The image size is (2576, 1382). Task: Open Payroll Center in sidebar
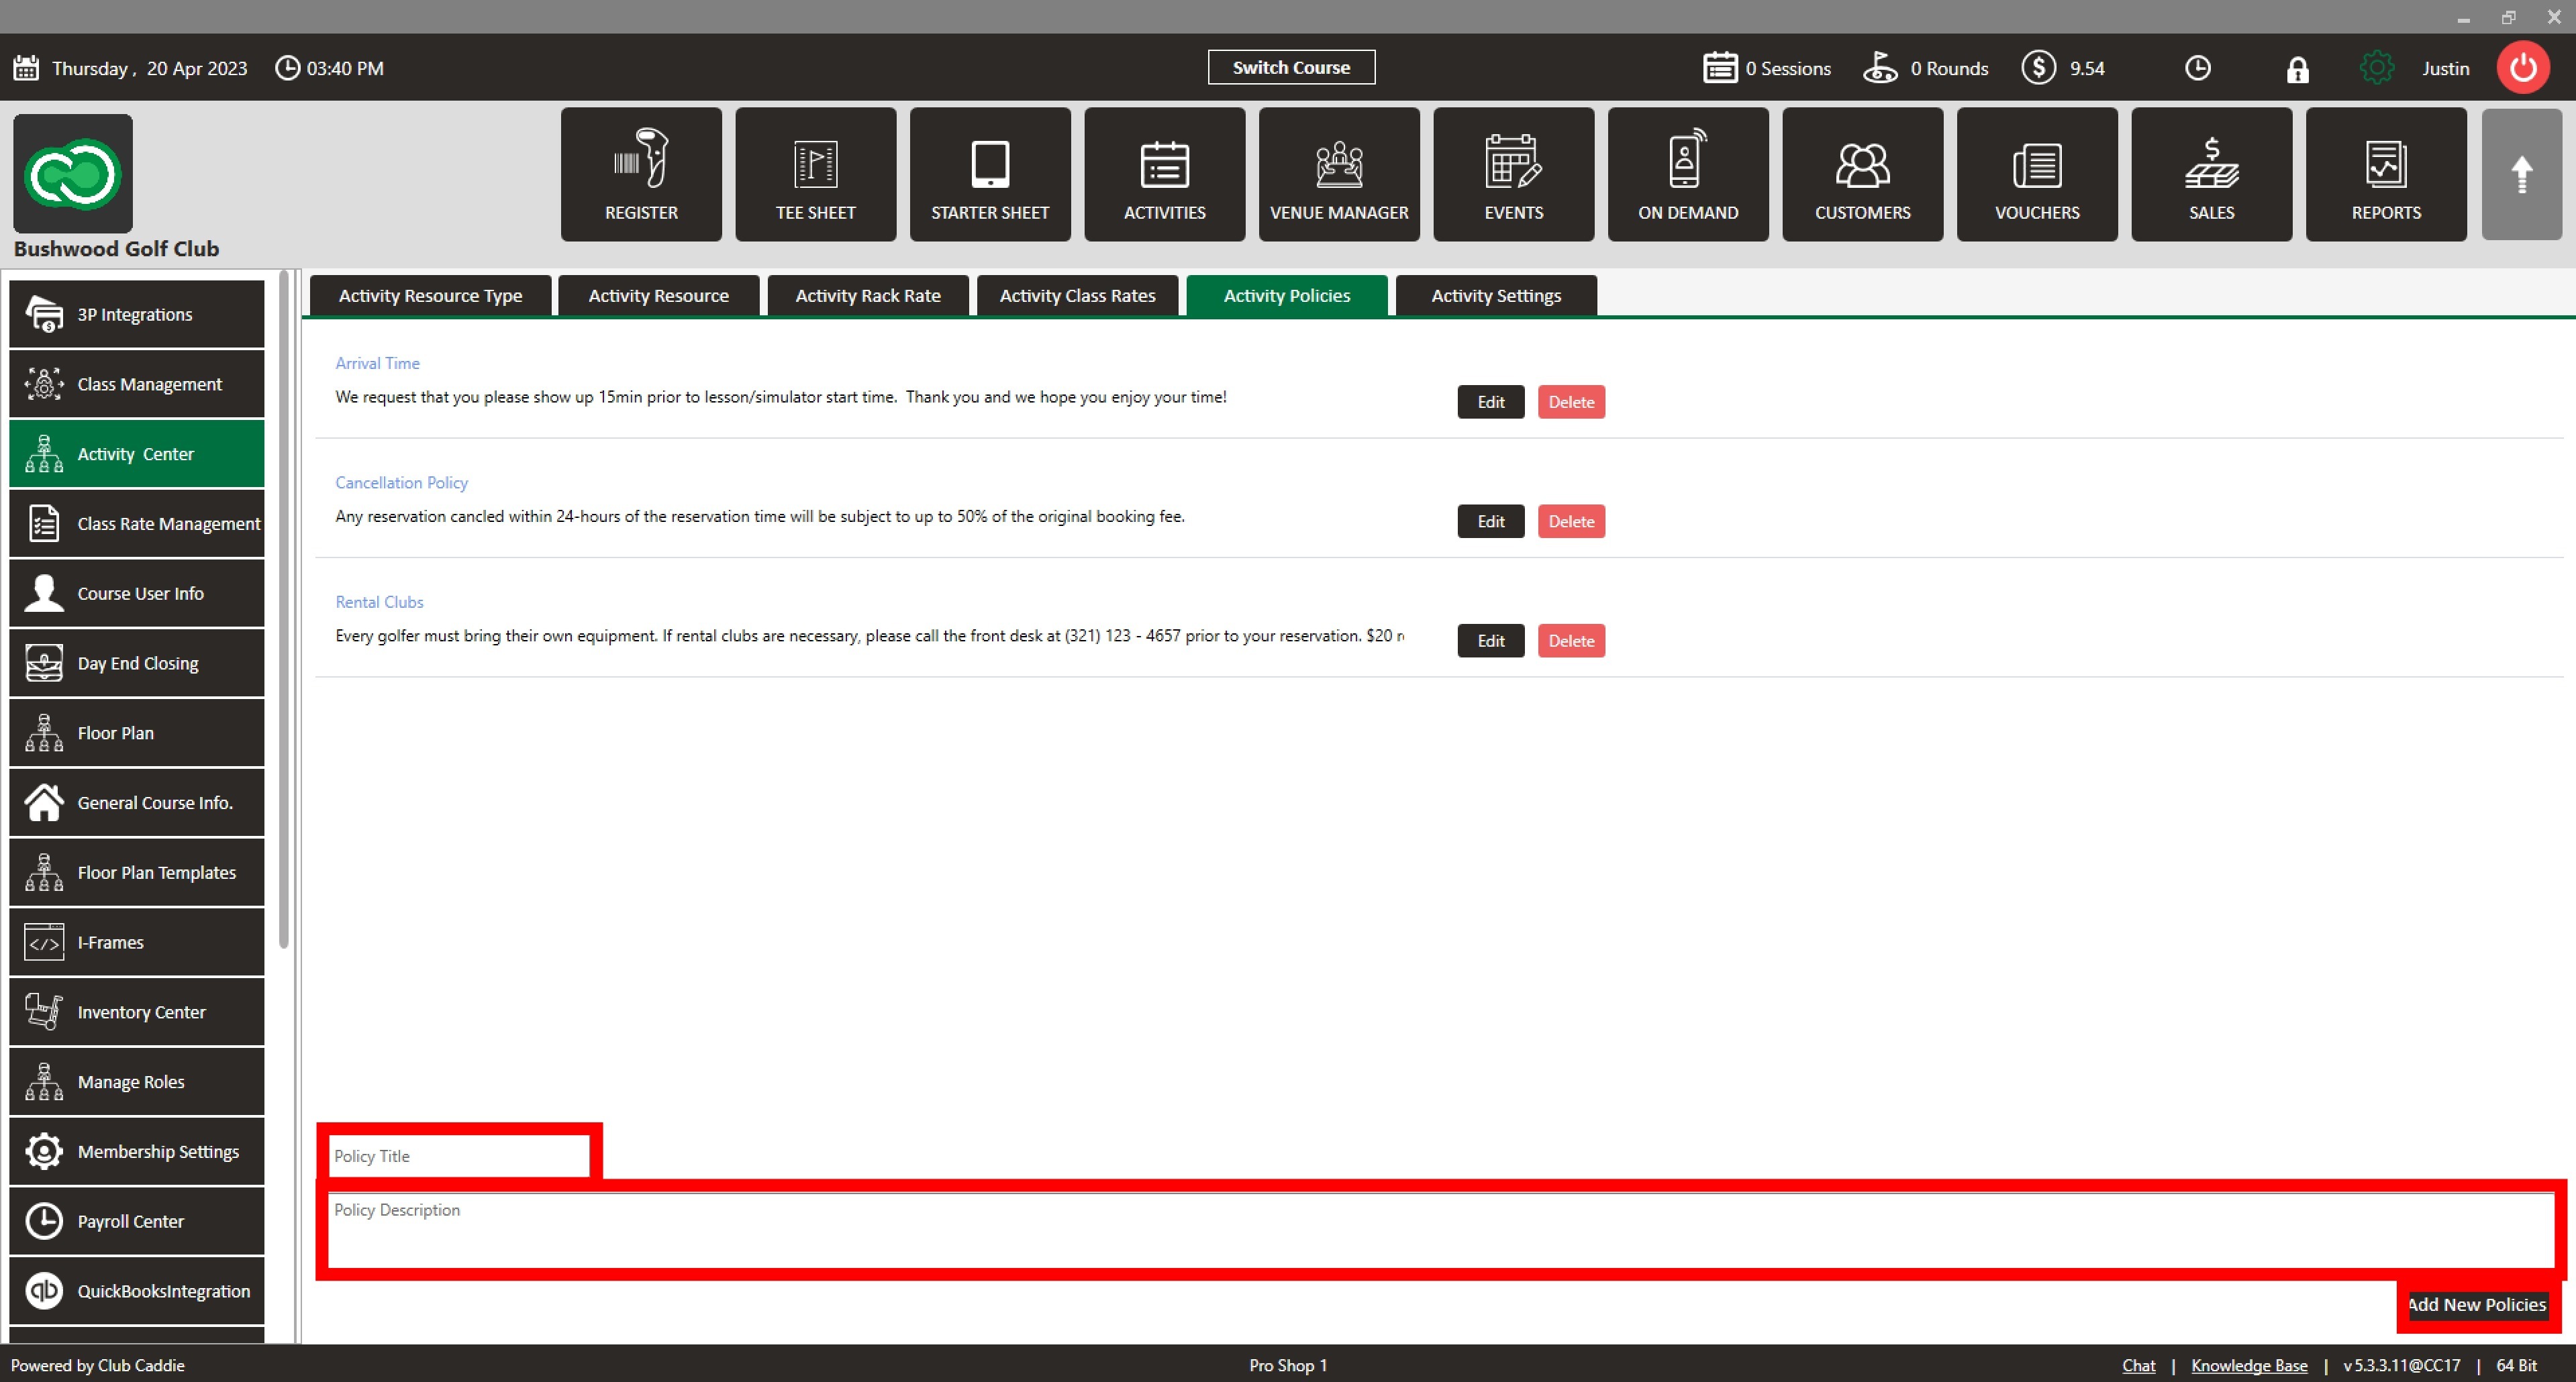point(137,1220)
